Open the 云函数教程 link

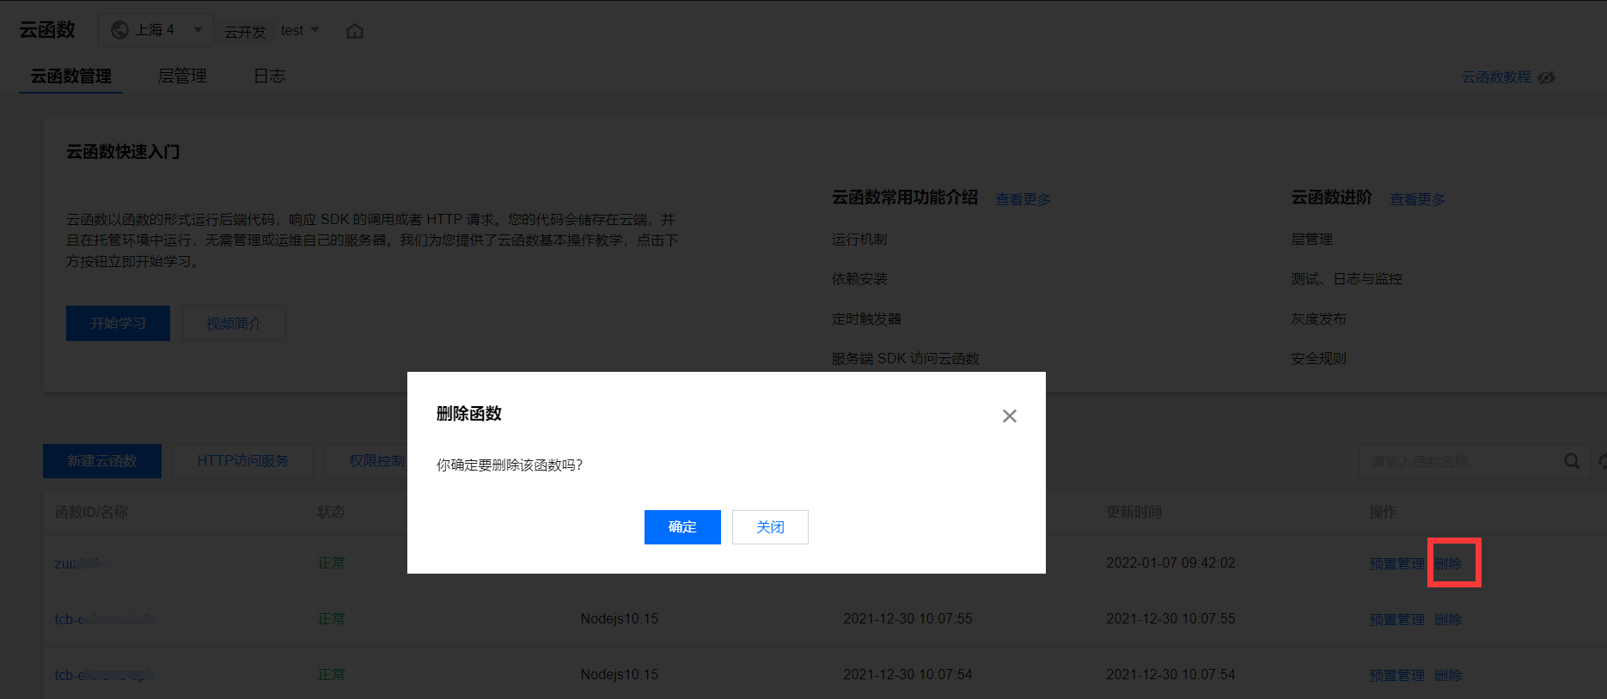(1496, 77)
